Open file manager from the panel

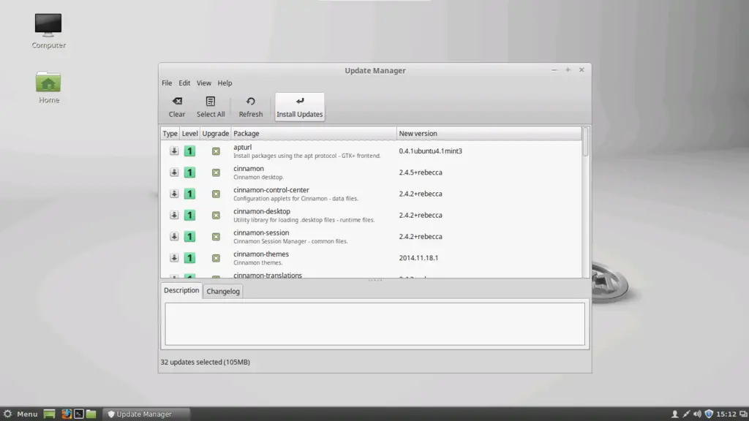point(91,414)
